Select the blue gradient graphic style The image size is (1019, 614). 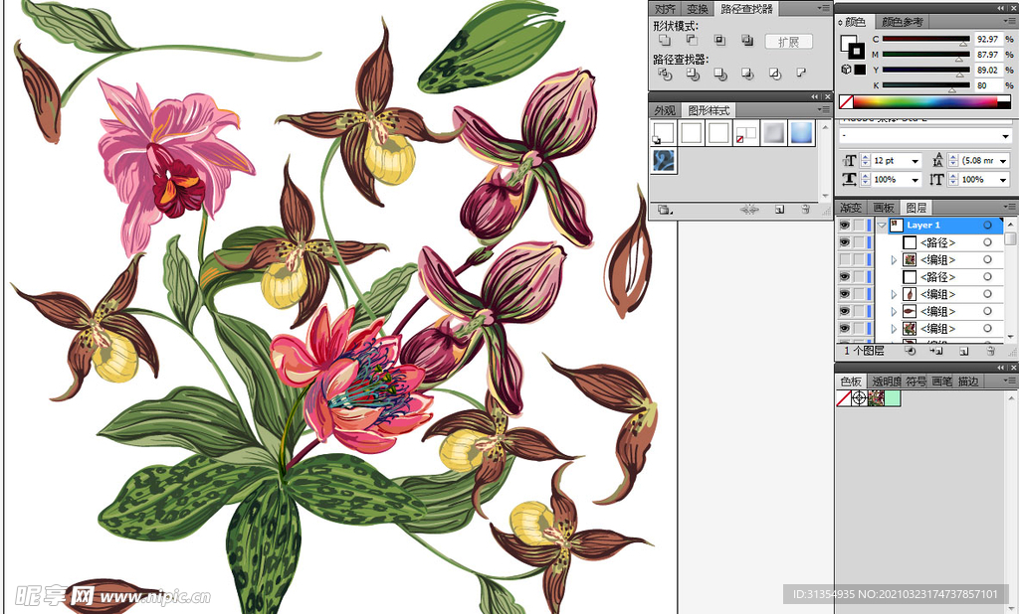point(801,133)
